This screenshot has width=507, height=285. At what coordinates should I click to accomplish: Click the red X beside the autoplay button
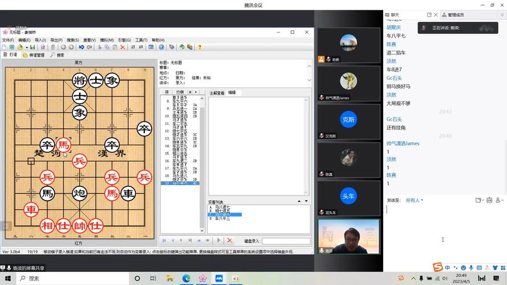tap(230, 241)
